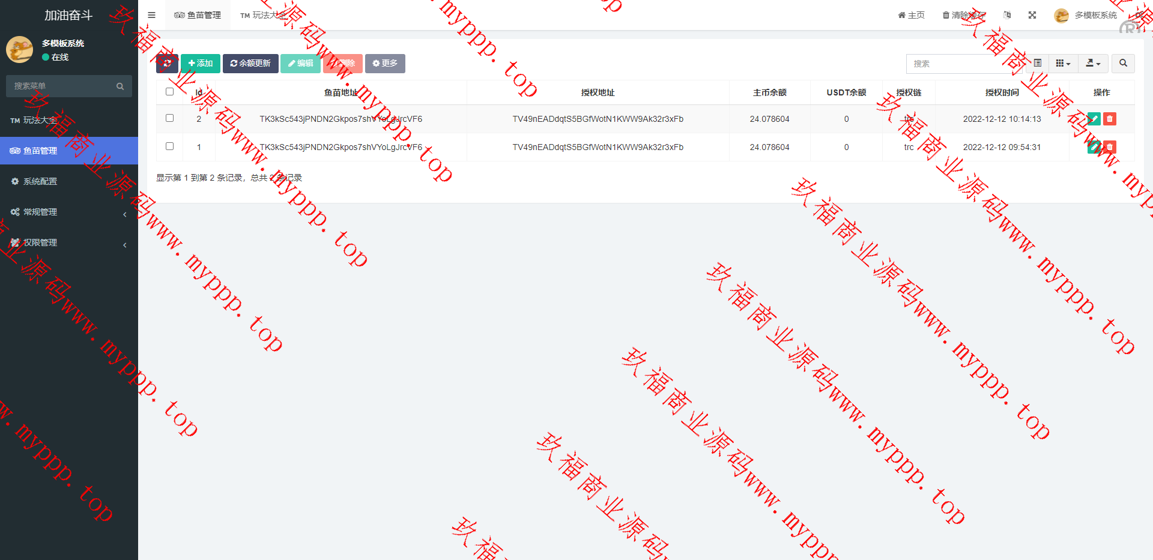Check the checkbox for row Id 2
Image resolution: width=1153 pixels, height=560 pixels.
click(169, 118)
